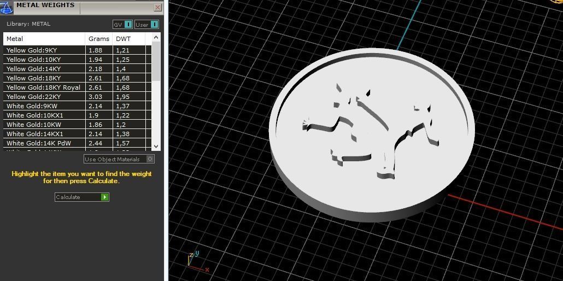Sort by the Metal column header
Viewport: 563px width, 281px height.
click(x=44, y=39)
